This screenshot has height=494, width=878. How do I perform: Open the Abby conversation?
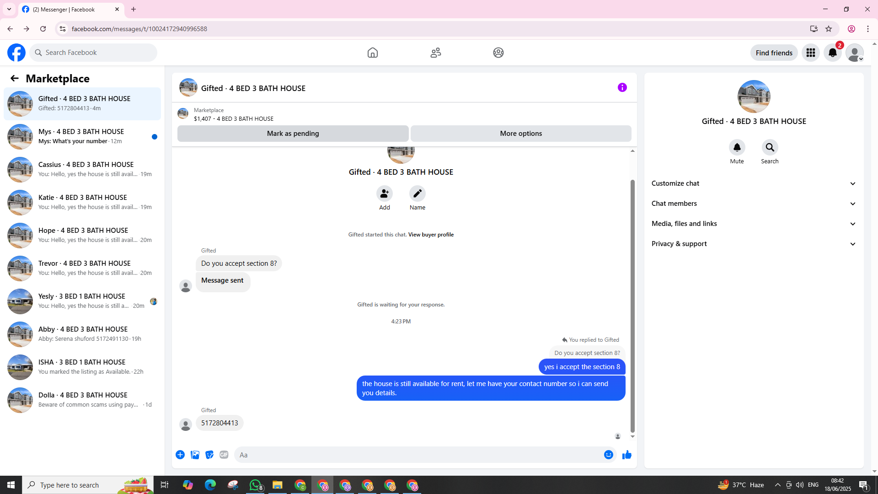point(82,334)
